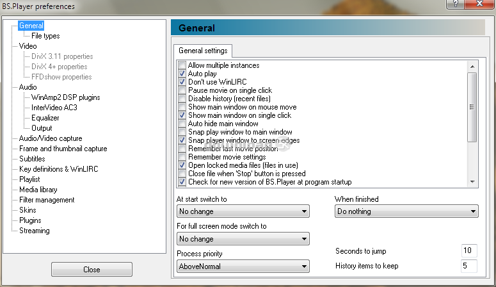496x287 pixels.
Task: Enable Remember last movie position
Action: point(182,149)
